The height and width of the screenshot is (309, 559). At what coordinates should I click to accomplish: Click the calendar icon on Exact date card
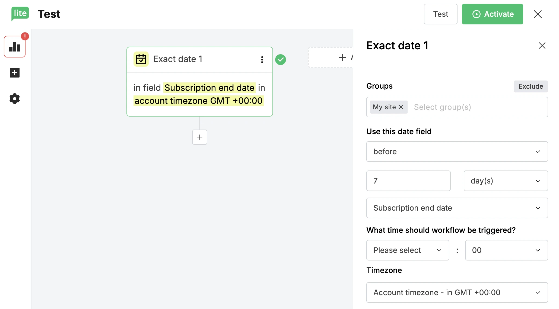pos(141,59)
